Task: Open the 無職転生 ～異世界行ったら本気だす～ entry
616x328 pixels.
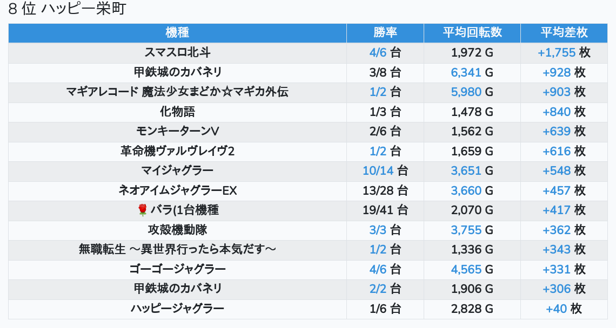Action: [x=177, y=250]
